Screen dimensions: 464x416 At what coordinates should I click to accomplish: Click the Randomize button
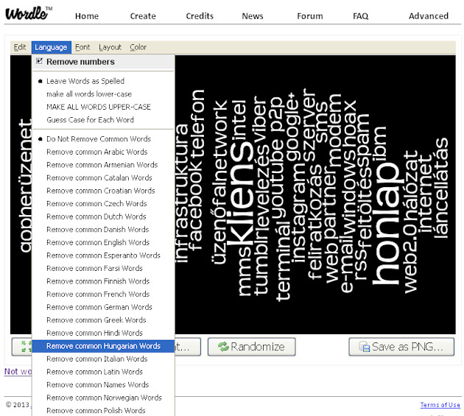[x=252, y=347]
